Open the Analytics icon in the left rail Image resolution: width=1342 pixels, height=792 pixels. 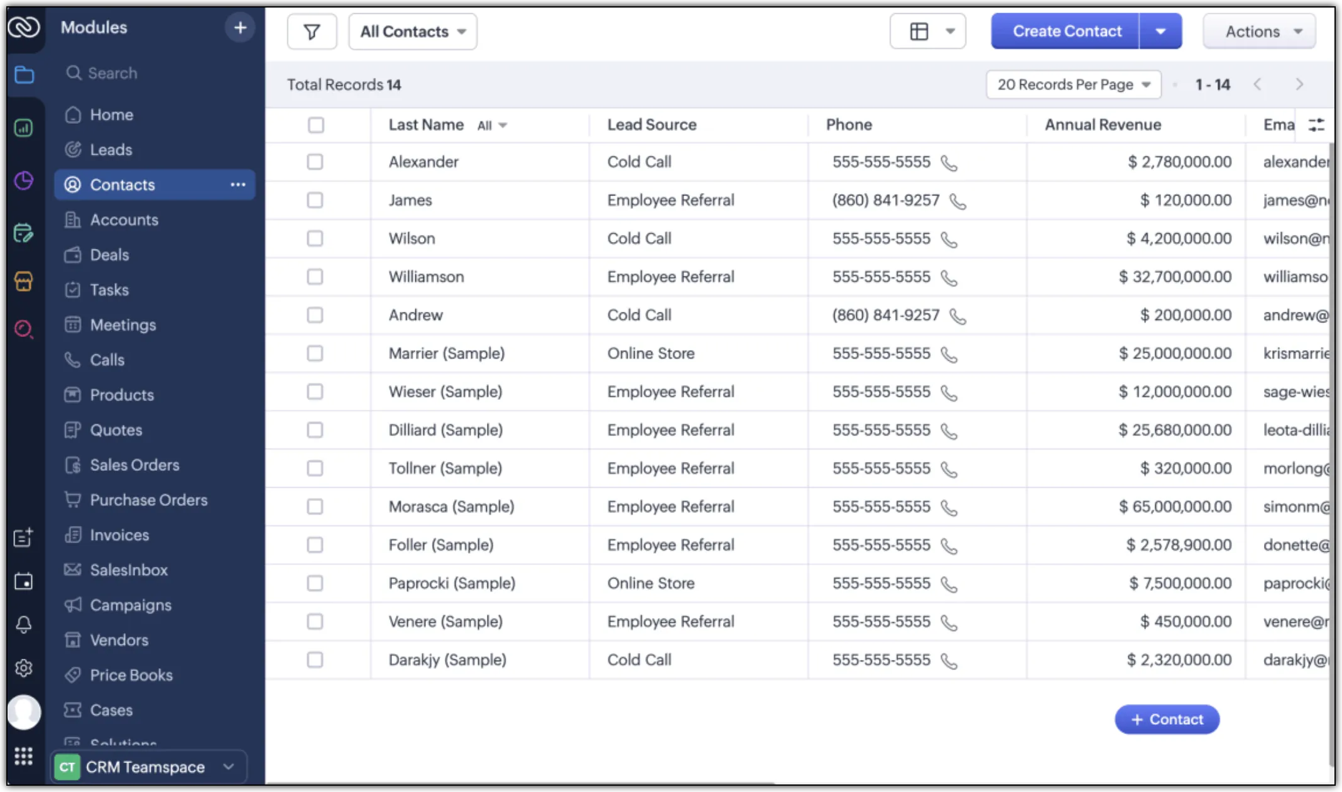[x=24, y=128]
